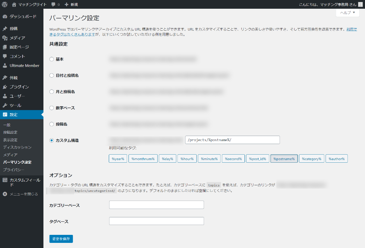Choose the 投稿名 permalink radio button
Viewport: 365px width, 248px height.
click(52, 124)
